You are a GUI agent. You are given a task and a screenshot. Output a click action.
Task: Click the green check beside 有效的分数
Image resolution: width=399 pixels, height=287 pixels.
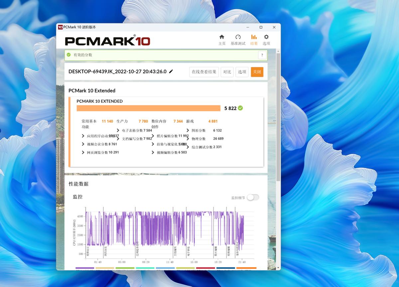click(x=68, y=55)
